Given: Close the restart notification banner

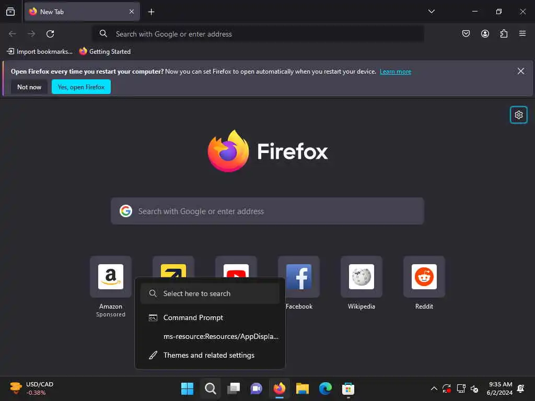Looking at the screenshot, I should pyautogui.click(x=521, y=71).
